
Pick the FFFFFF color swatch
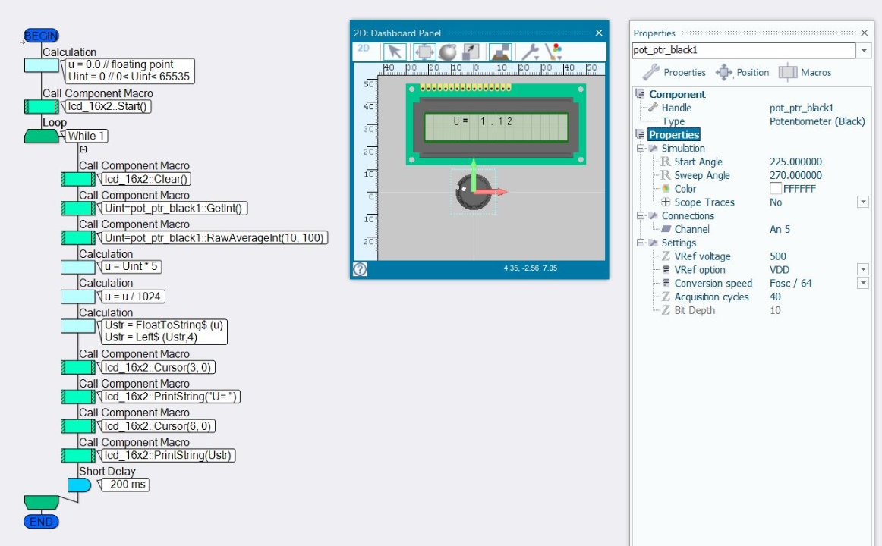pos(775,189)
